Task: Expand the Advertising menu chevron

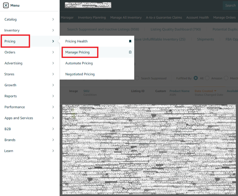Action: click(x=53, y=63)
